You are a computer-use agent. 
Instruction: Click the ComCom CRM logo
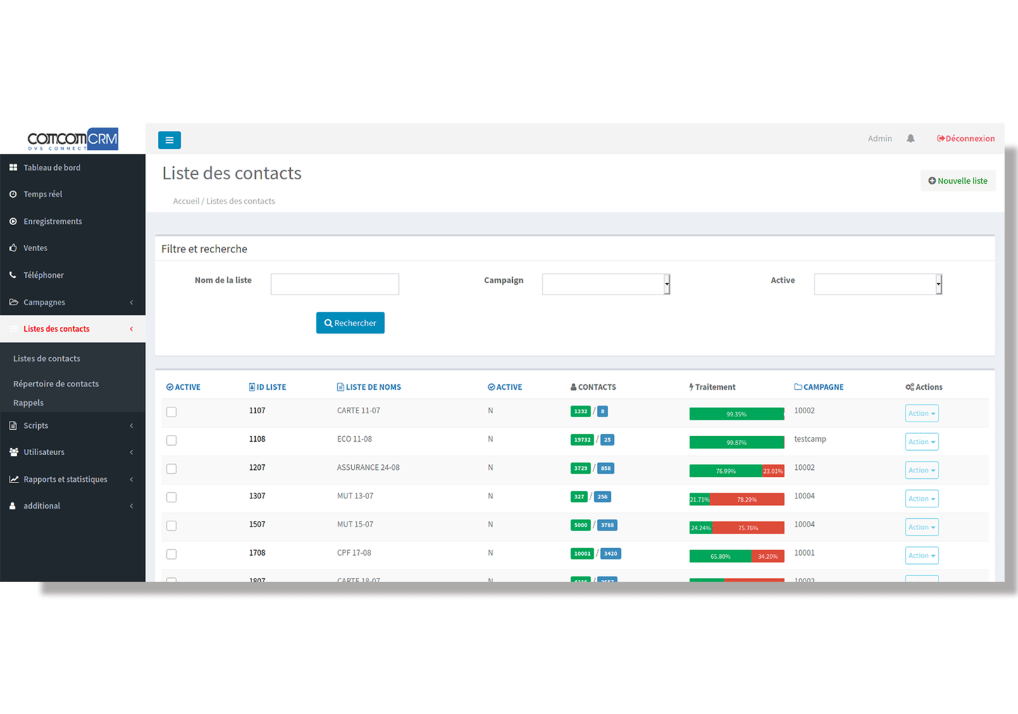(73, 139)
